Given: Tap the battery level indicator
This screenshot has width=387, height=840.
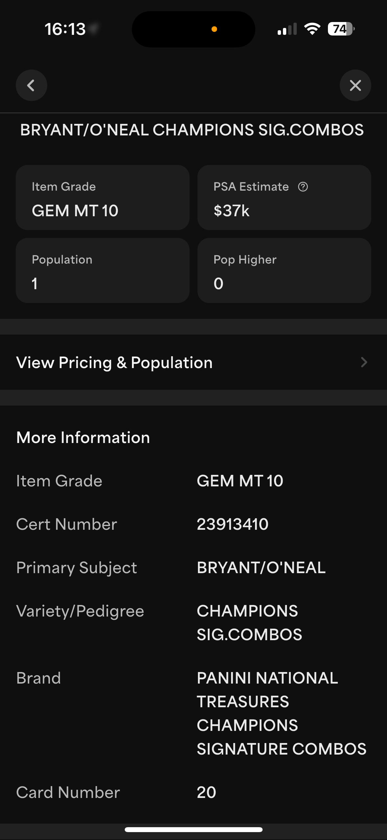Looking at the screenshot, I should point(341,29).
